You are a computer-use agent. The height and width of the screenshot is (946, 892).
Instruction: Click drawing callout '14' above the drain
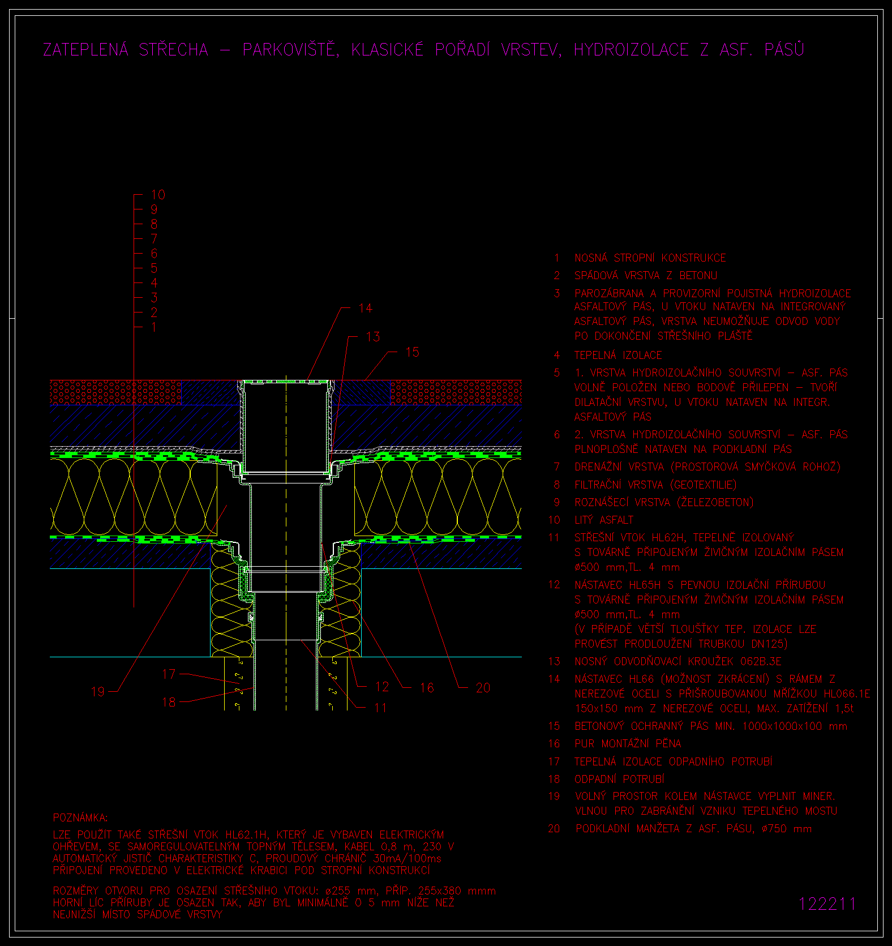(366, 309)
